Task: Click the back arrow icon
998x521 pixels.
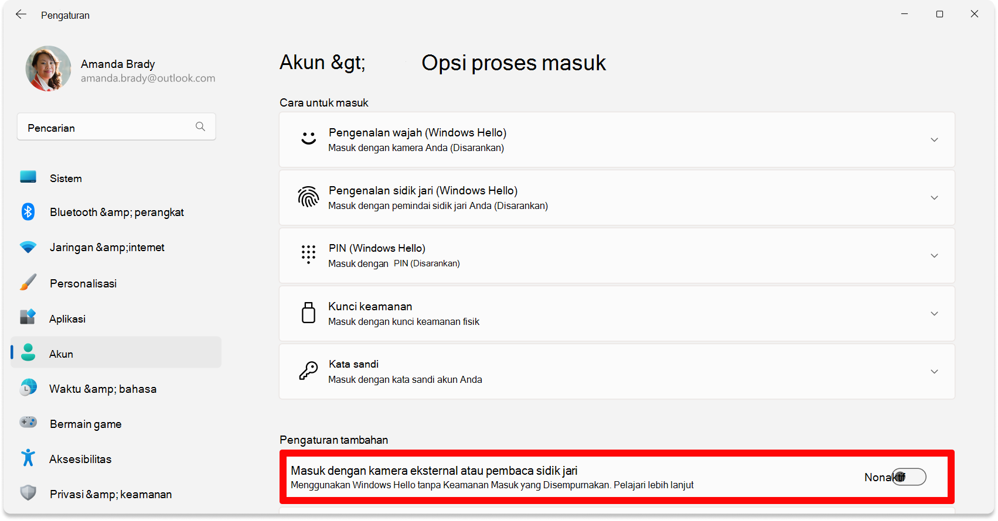Action: [x=21, y=15]
